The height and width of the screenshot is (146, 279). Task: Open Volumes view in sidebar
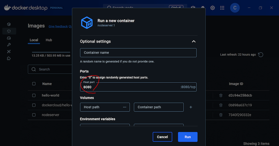9,38
